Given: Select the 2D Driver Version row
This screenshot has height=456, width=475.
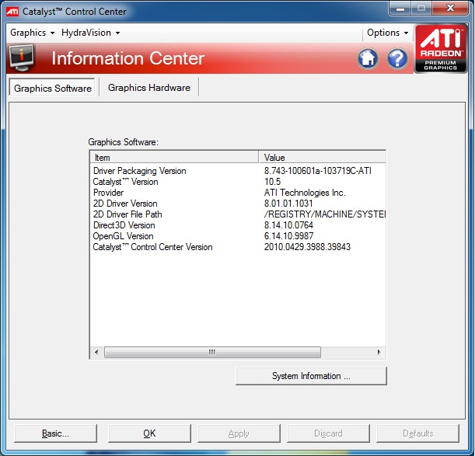Looking at the screenshot, I should 238,204.
